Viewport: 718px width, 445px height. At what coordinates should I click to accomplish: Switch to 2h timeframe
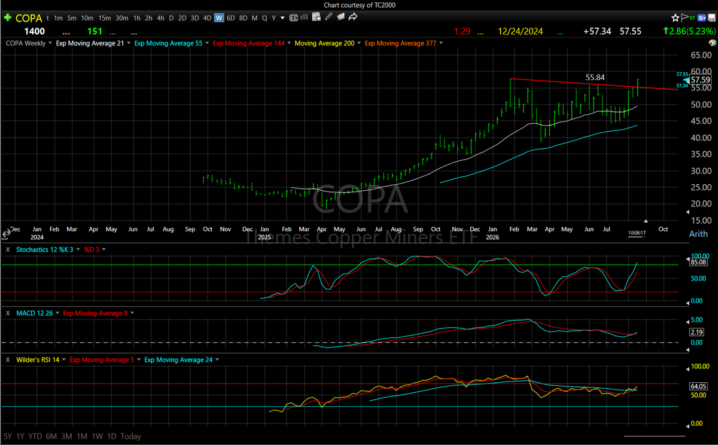point(149,18)
